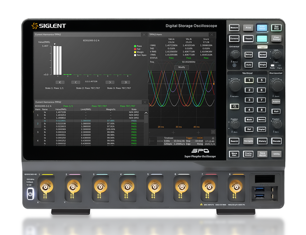Click the Modify button on screen
This screenshot has height=235, width=306.
click(182, 67)
